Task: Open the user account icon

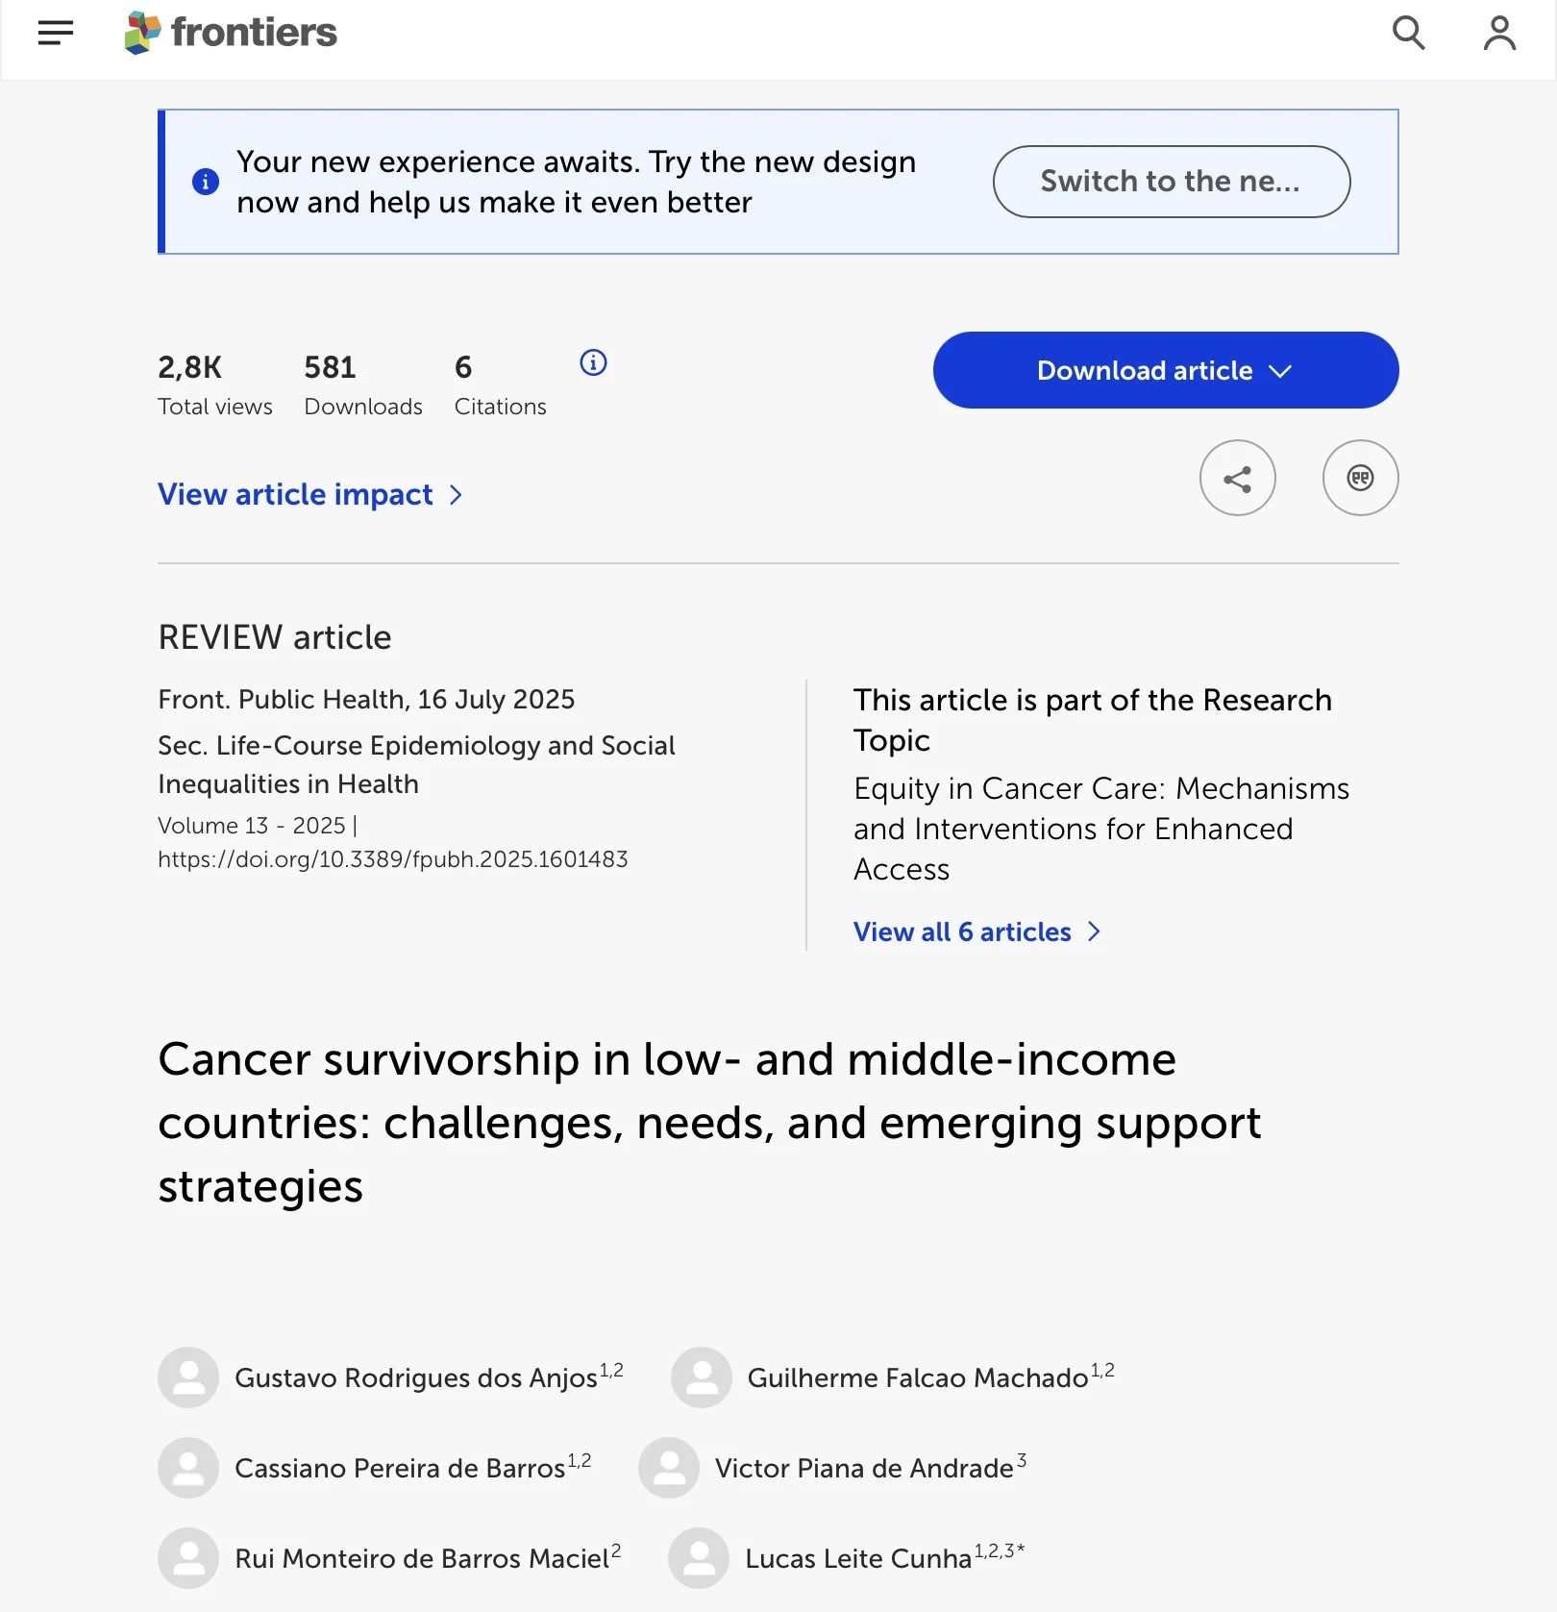Action: pos(1498,34)
